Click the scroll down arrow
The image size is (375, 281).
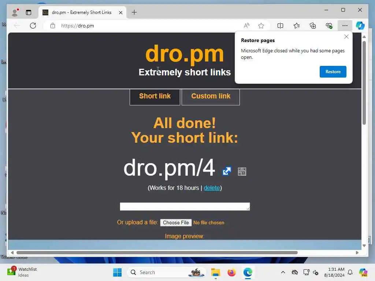point(364,246)
